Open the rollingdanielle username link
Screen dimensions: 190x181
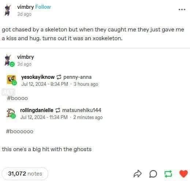click(37, 110)
